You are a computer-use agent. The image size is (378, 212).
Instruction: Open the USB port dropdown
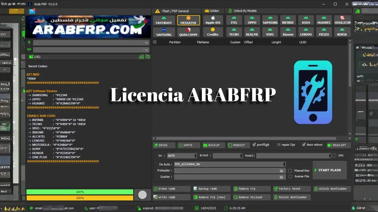[91, 43]
